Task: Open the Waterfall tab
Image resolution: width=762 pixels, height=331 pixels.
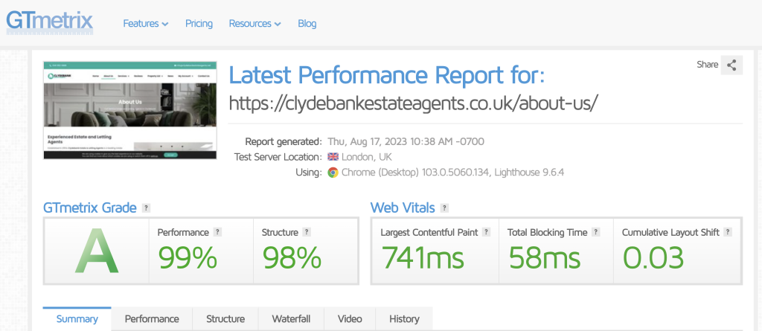Action: click(x=291, y=319)
